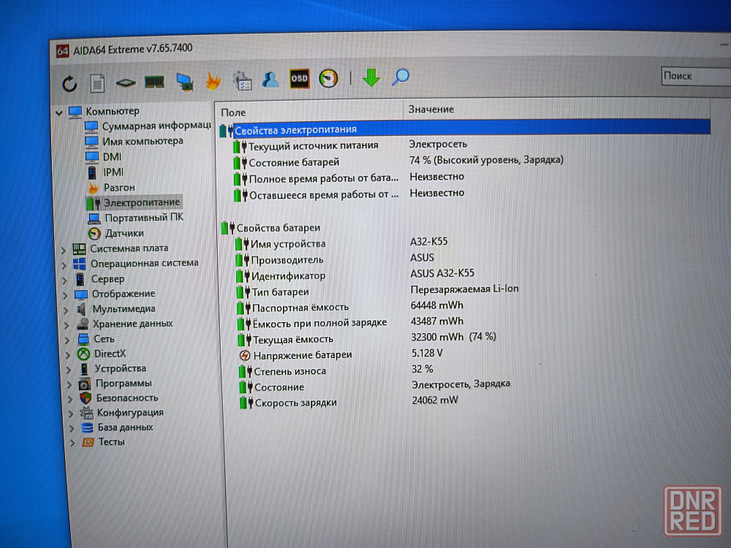Click the 24062 mW value
This screenshot has height=548, width=731.
click(x=435, y=400)
